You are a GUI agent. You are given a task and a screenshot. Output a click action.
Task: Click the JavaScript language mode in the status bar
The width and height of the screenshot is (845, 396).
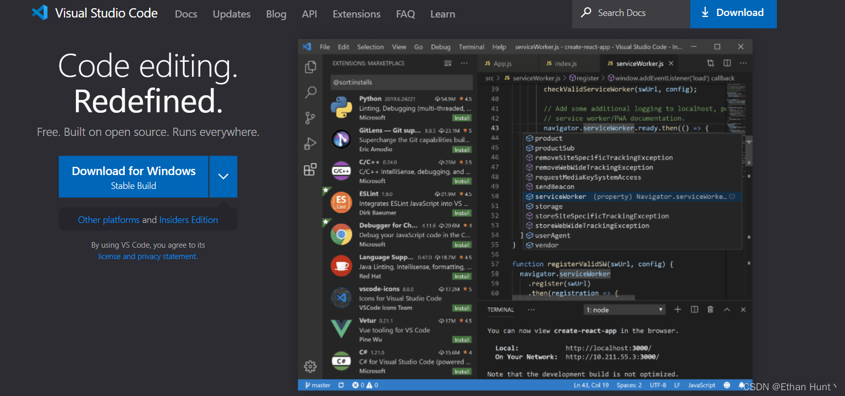coord(702,385)
